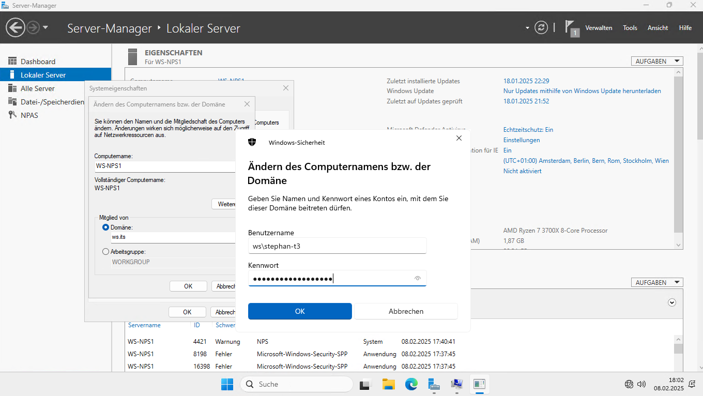
Task: Open the navigation history dropdown arrow
Action: point(45,27)
